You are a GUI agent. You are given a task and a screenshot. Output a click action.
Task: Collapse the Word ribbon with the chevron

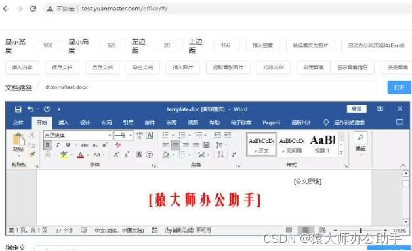point(403,165)
